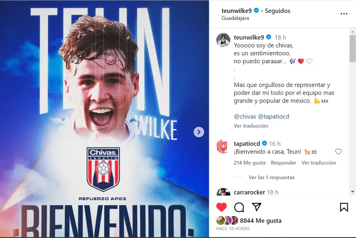This screenshot has height=238, width=356.
Task: Open the @chivas mention link
Action: [x=245, y=116]
